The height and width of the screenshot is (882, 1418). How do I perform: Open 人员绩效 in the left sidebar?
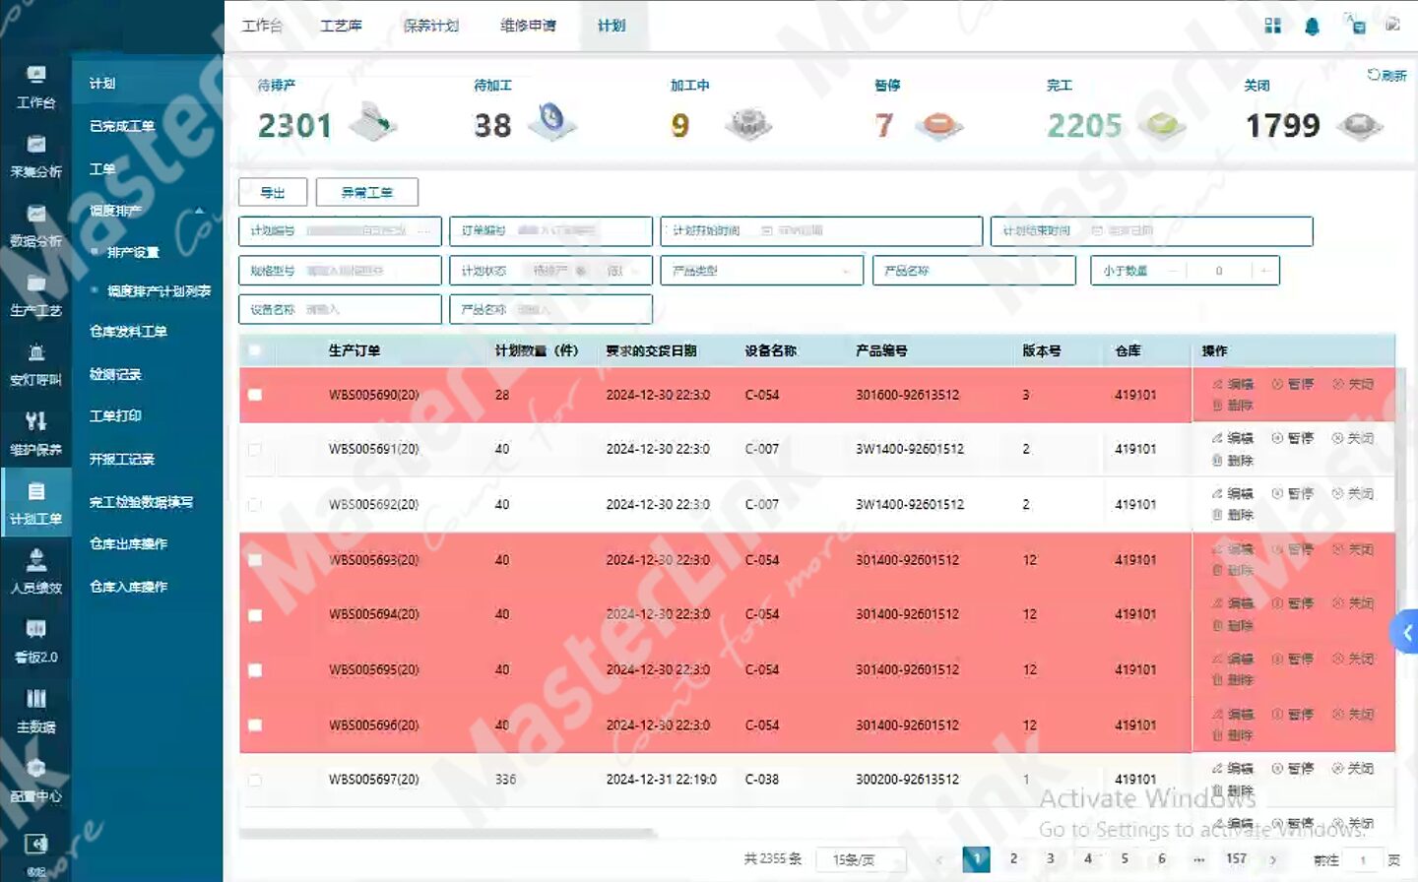click(x=36, y=573)
